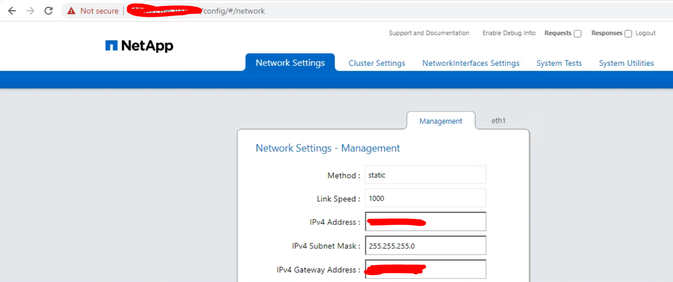Click the IPv4 Gateway Address field
The width and height of the screenshot is (673, 282).
[455, 269]
